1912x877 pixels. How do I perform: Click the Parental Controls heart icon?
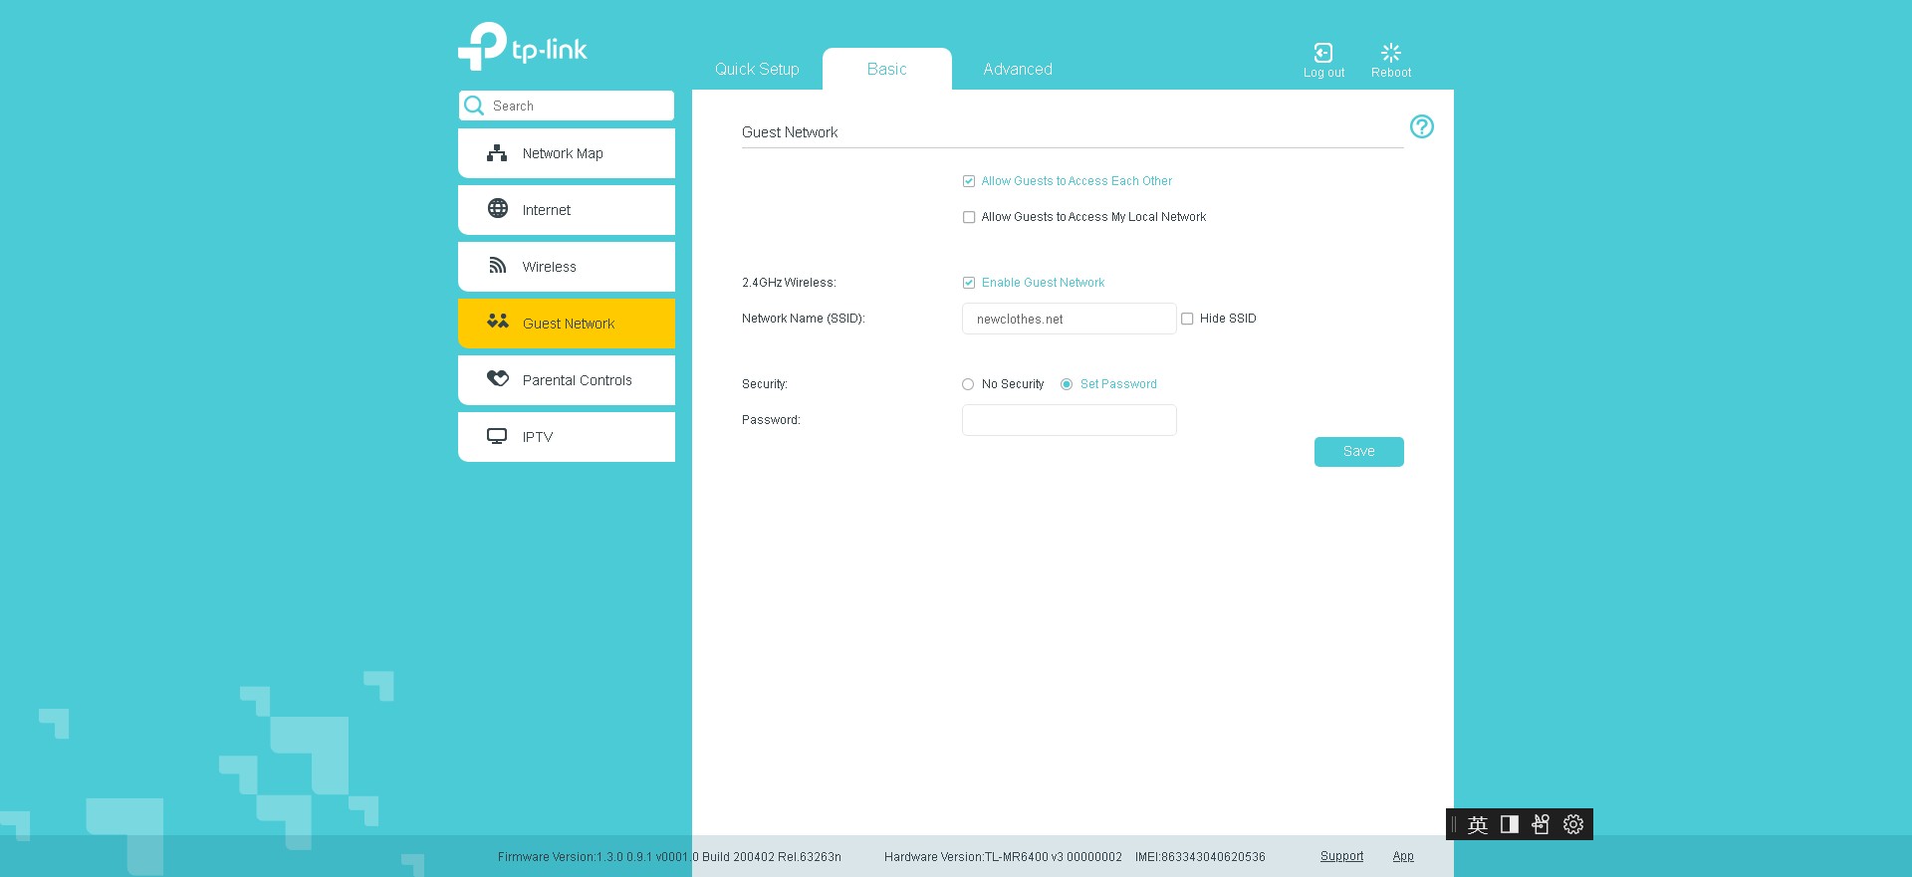pyautogui.click(x=498, y=378)
